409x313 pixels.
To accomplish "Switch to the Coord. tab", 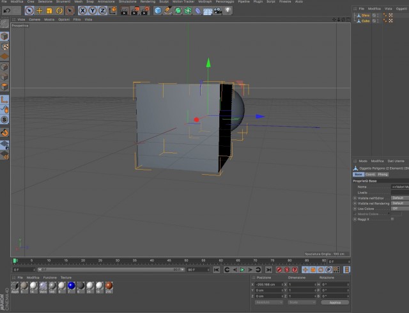I will tap(370, 174).
